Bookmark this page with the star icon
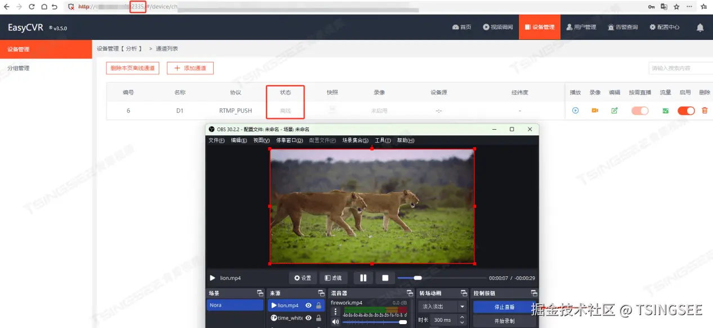713x328 pixels. [x=676, y=7]
